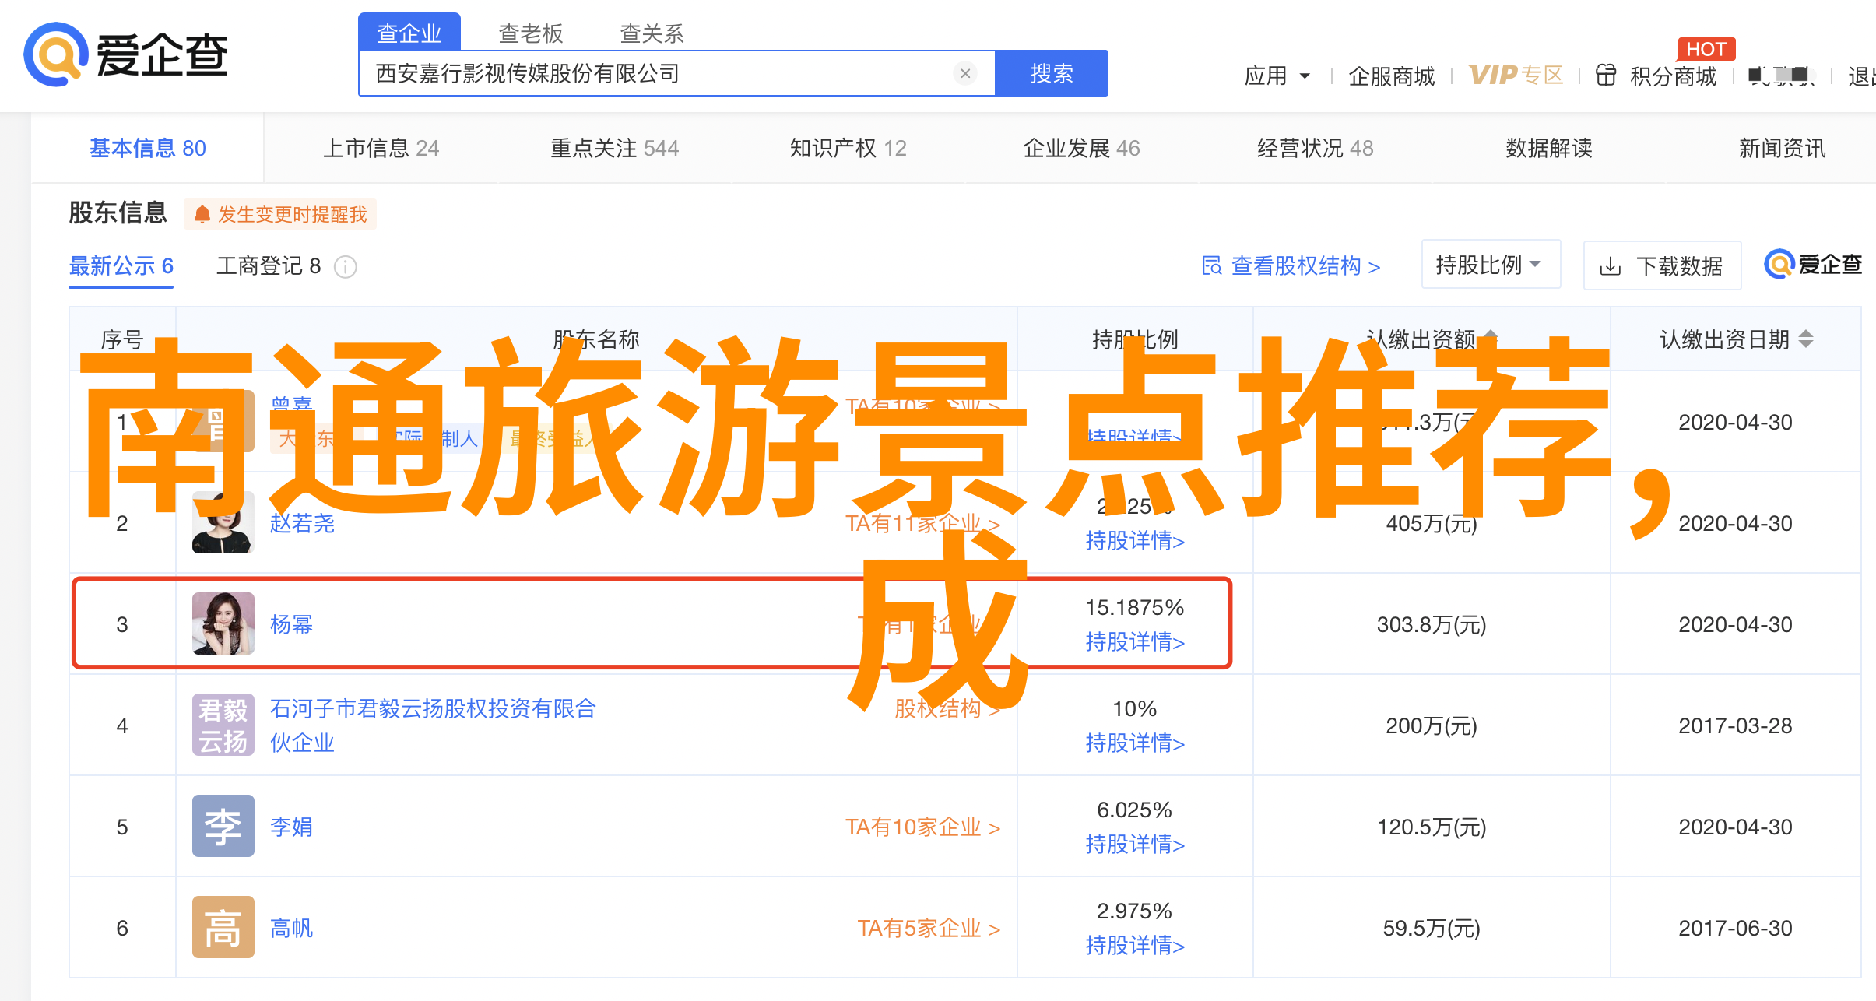Viewport: 1876px width, 1001px height.
Task: Open shareholder 赵若尧 name link
Action: tap(302, 523)
